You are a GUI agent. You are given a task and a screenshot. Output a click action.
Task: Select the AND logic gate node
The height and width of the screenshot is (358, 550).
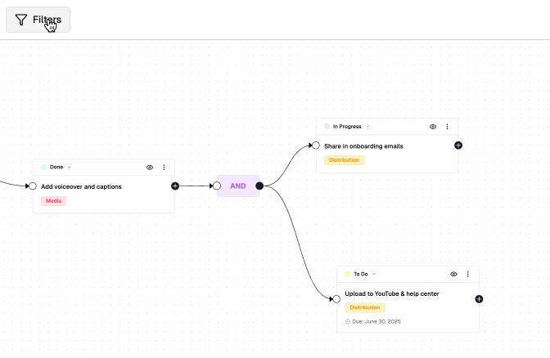tap(238, 186)
